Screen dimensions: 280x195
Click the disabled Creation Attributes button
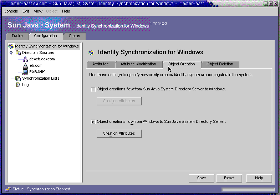[x=119, y=101]
